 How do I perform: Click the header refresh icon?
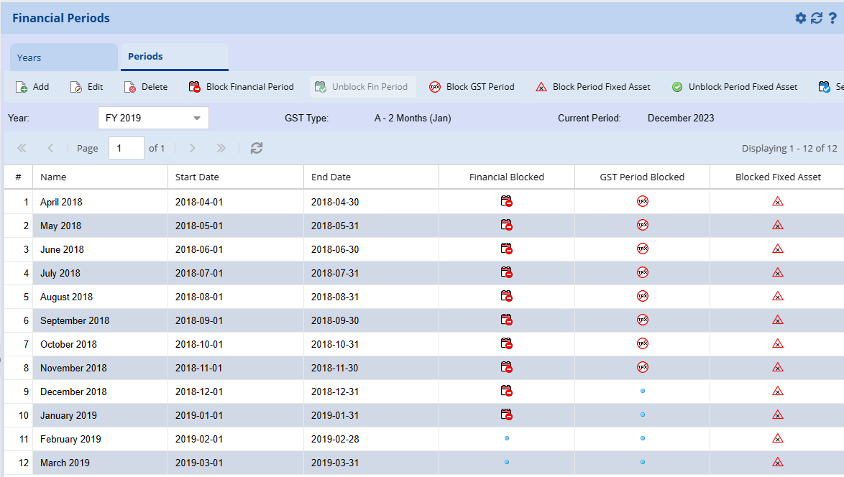pos(817,18)
